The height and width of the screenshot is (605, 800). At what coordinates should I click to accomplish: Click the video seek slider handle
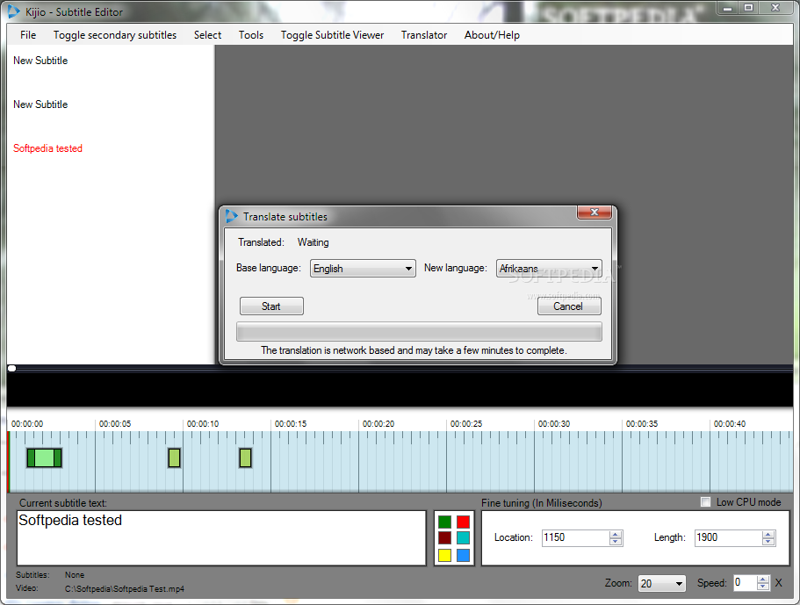11,368
